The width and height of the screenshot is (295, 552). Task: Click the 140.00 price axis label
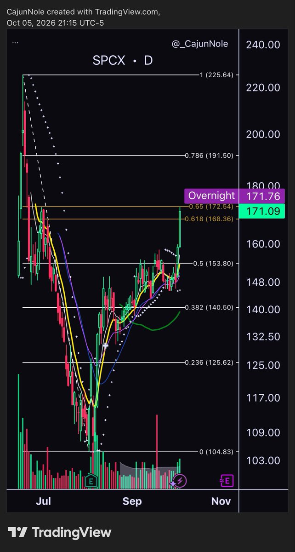tap(263, 309)
